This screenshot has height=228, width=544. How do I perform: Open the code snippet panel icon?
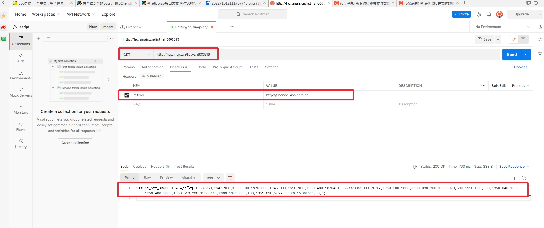(x=540, y=39)
